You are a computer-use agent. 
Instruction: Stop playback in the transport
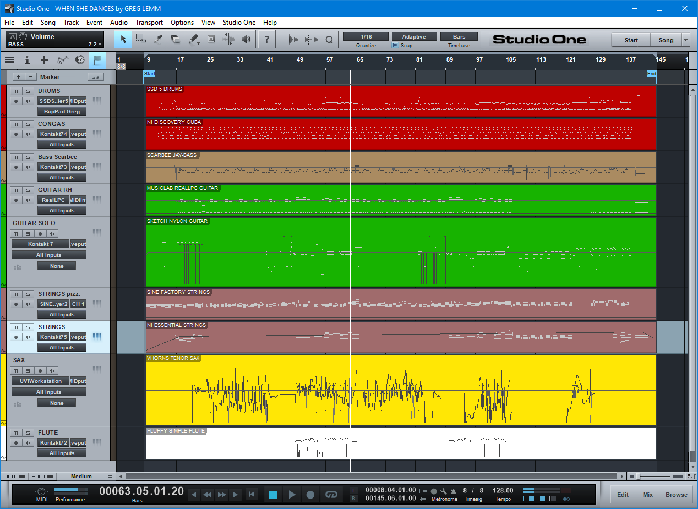point(273,495)
